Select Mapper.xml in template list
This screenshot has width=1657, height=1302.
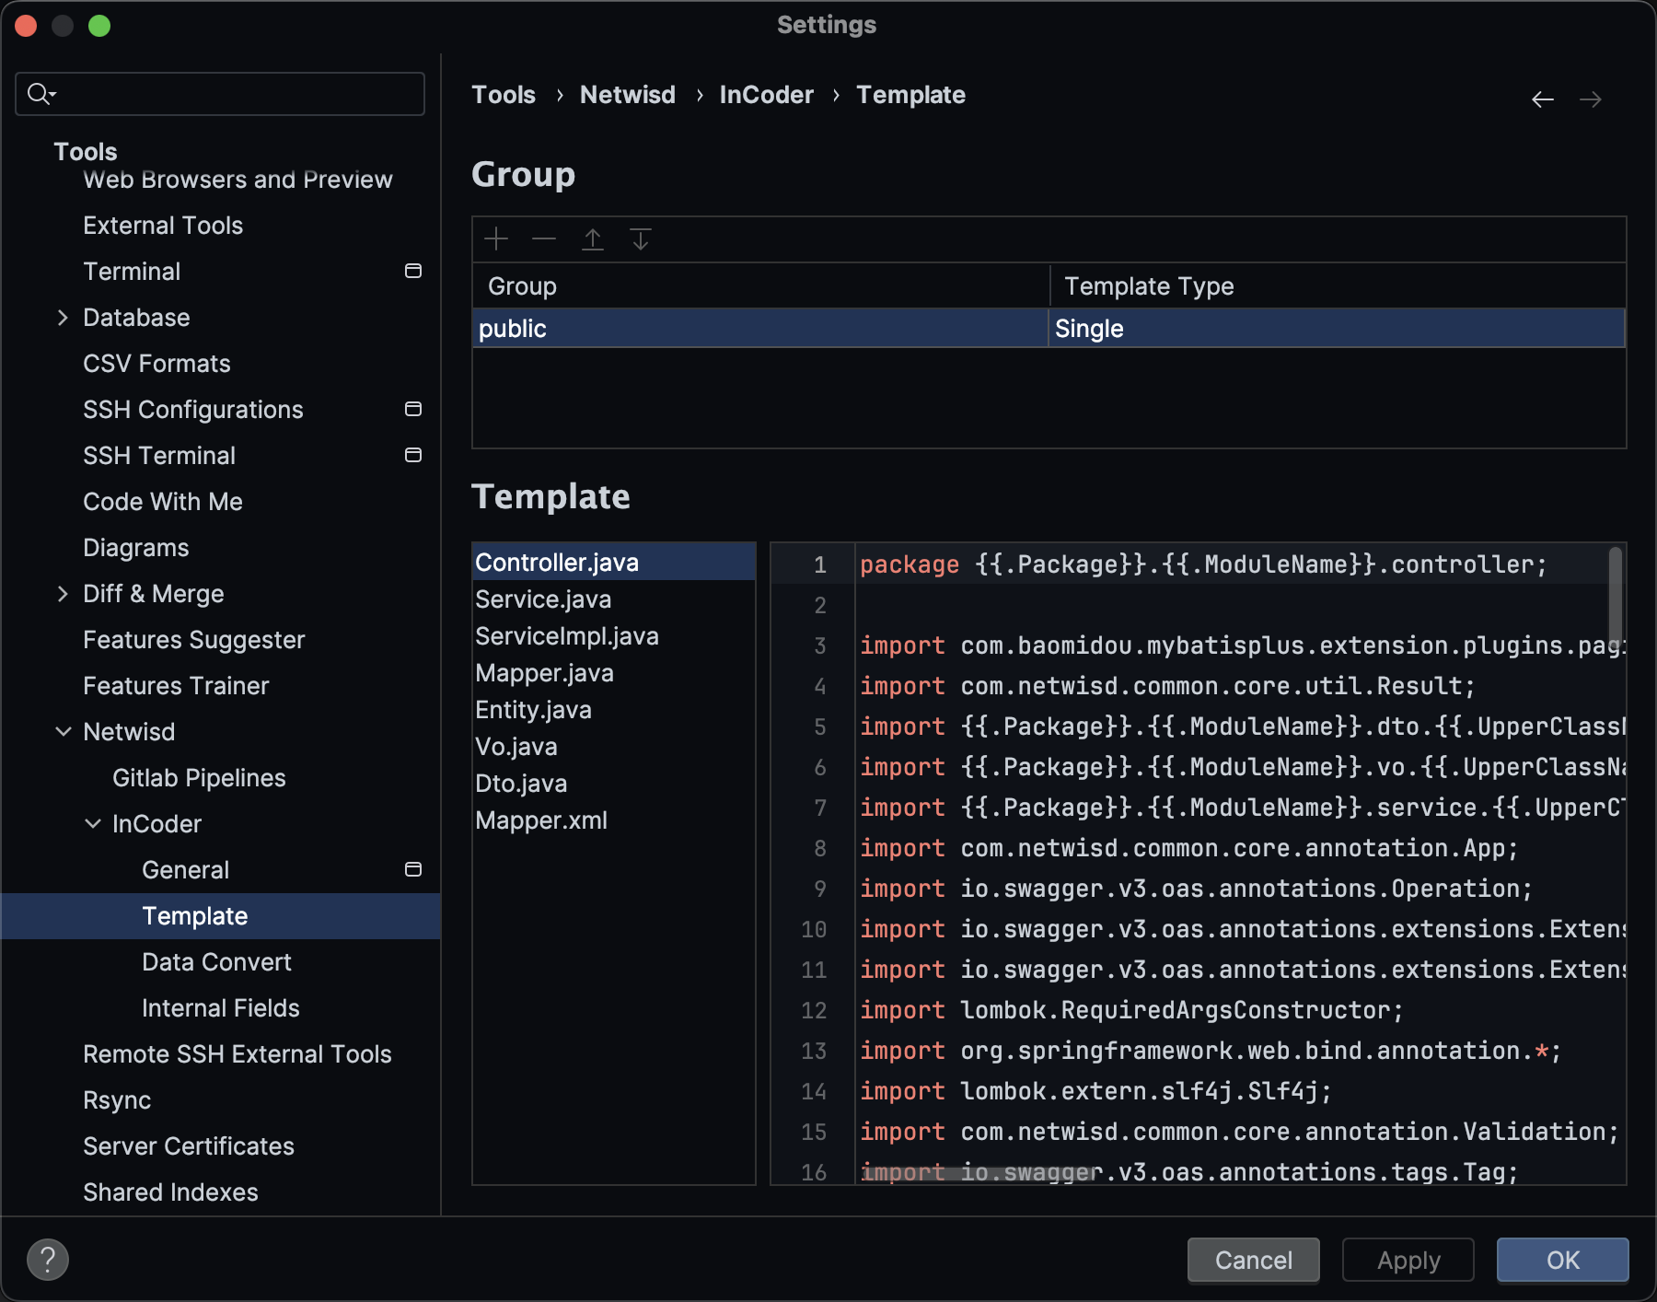click(x=541, y=820)
